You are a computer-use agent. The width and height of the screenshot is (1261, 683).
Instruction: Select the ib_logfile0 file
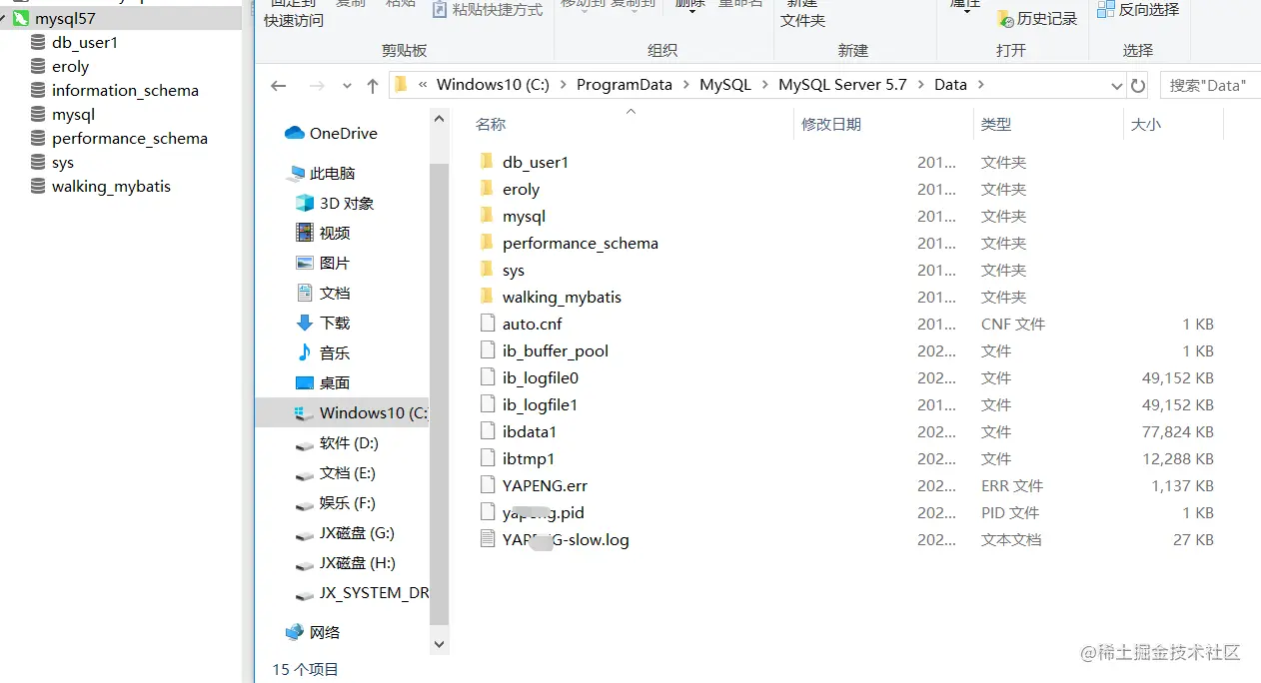click(x=541, y=377)
